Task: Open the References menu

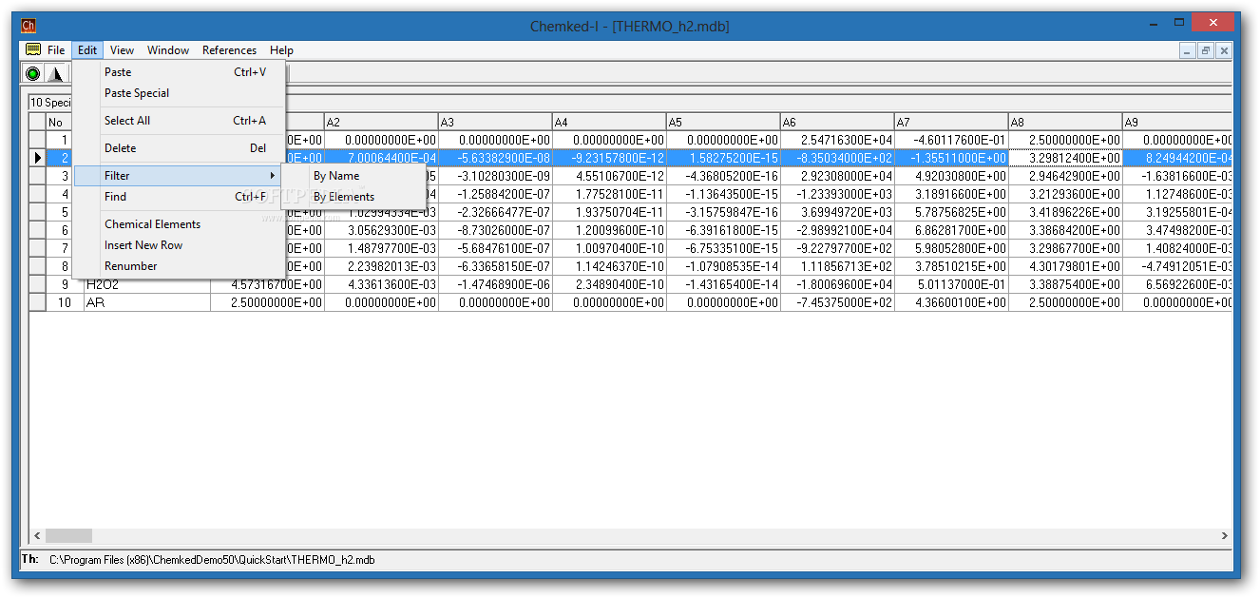Action: [x=229, y=50]
